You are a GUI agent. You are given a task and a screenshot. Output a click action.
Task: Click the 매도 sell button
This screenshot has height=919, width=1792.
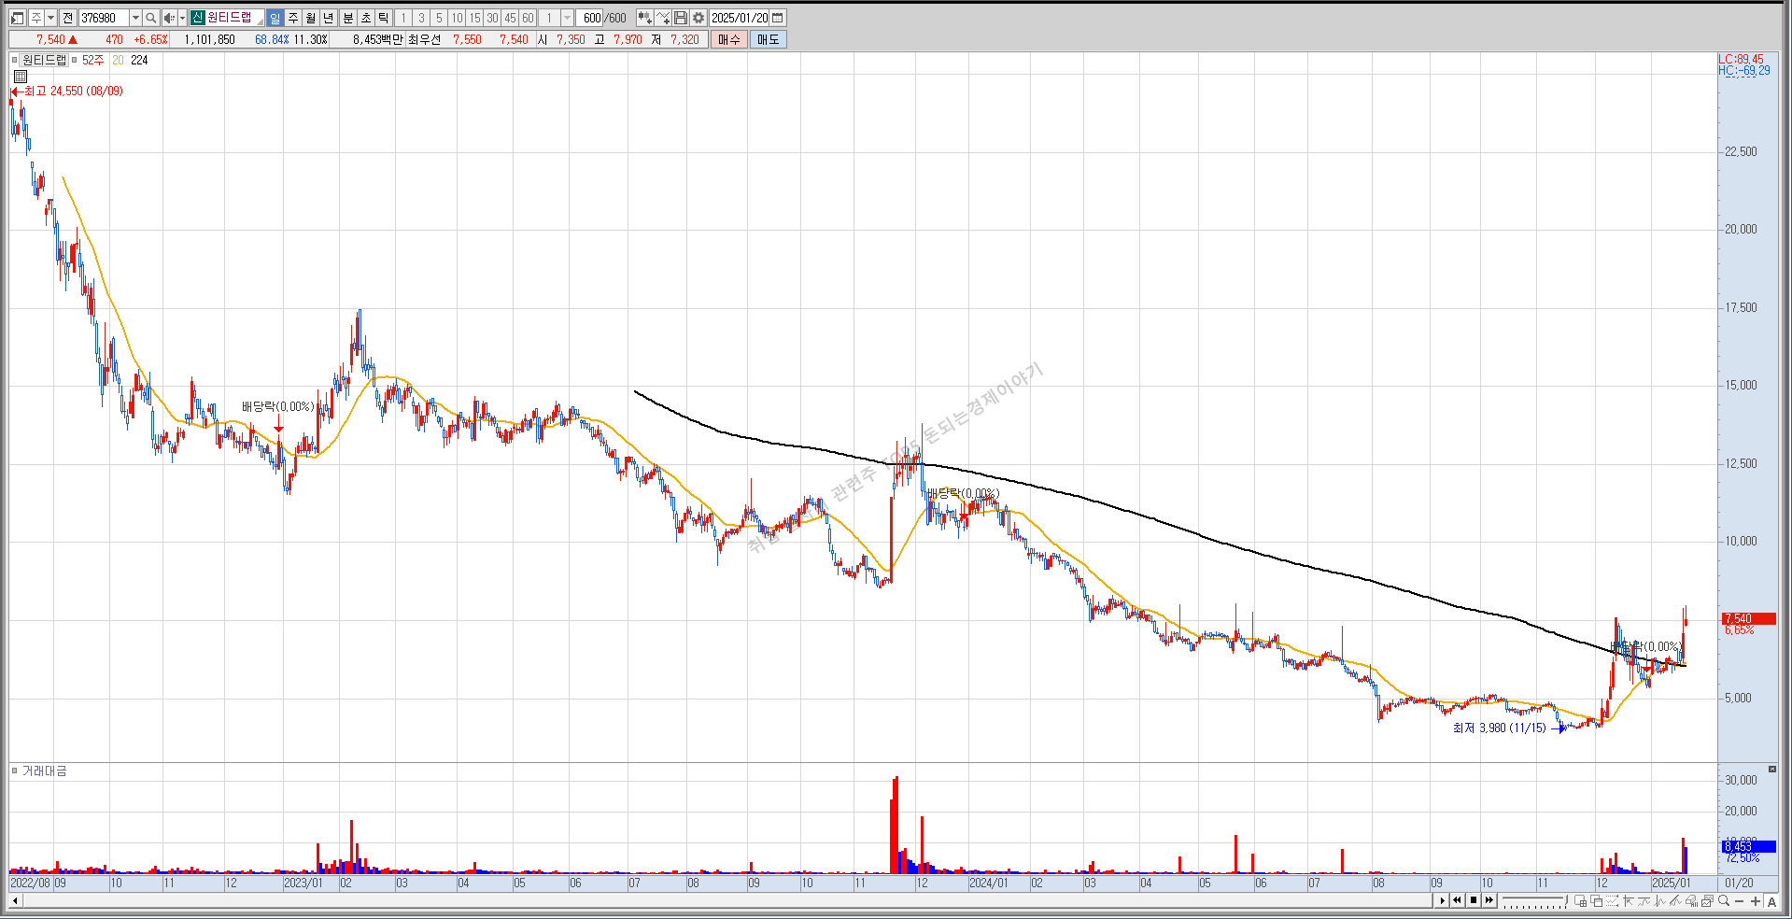point(769,39)
